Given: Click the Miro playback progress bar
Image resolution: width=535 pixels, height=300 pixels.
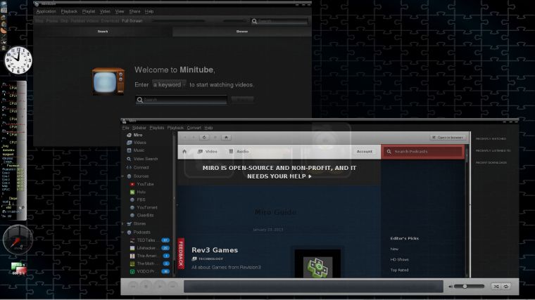Looking at the screenshot, I should pos(313,287).
